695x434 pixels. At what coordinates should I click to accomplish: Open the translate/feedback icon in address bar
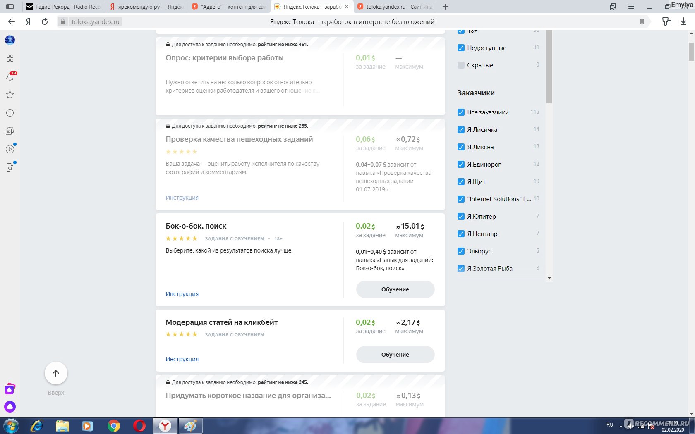[x=667, y=21]
